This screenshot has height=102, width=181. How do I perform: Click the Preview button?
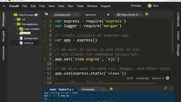[136, 6]
